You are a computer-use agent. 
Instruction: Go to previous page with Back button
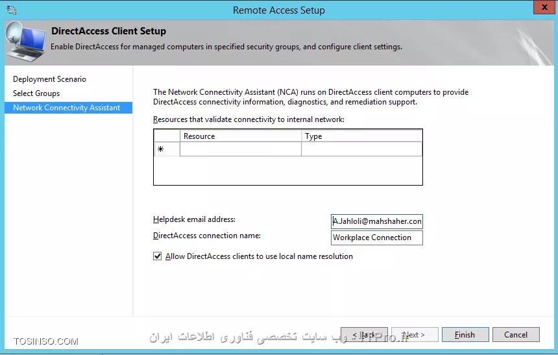coord(364,335)
